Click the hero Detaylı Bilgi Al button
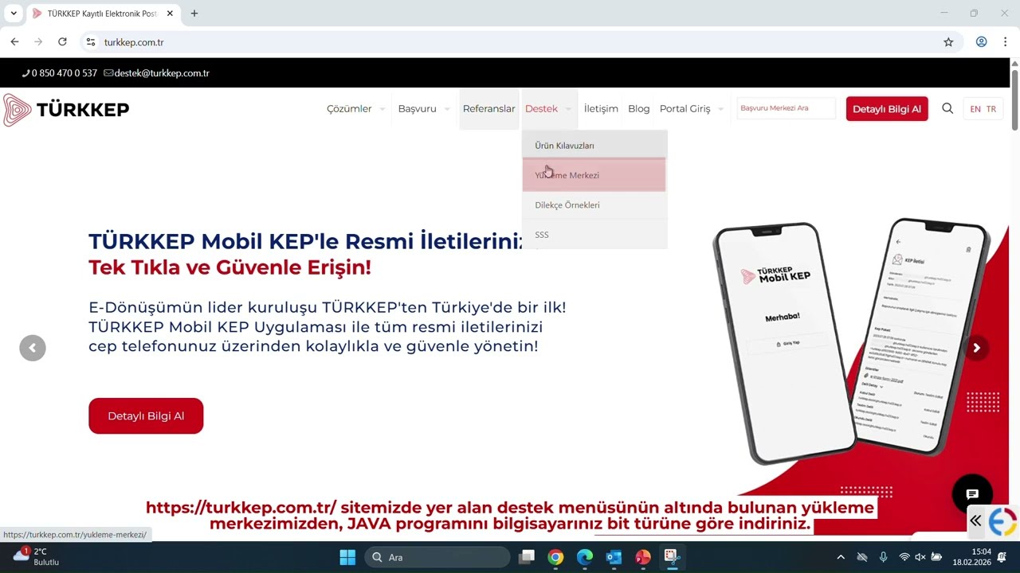1020x573 pixels. tap(146, 416)
